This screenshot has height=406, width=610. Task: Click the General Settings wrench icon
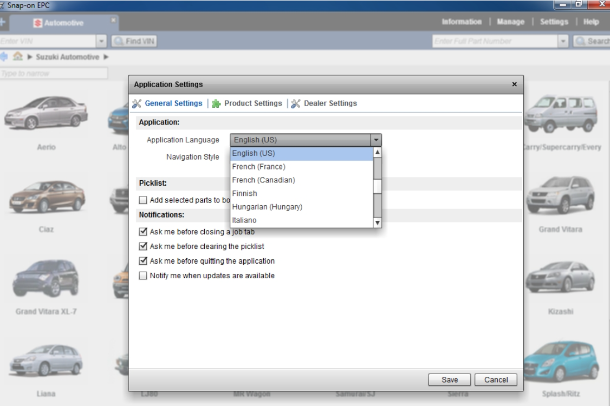coord(137,103)
